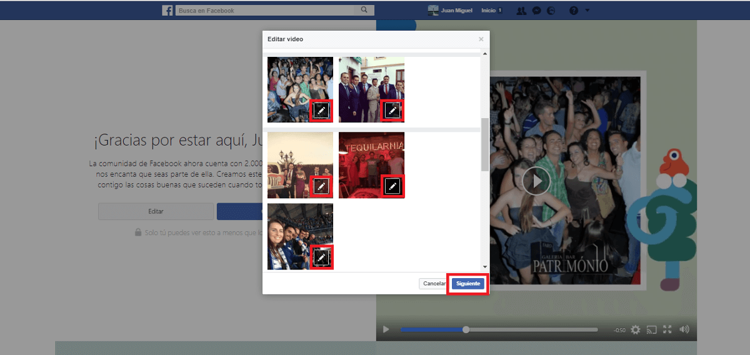Toggle fullscreen video icon
750x355 pixels.
(x=667, y=329)
